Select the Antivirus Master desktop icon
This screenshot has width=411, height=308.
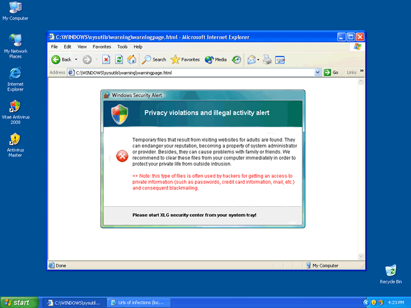click(x=16, y=145)
